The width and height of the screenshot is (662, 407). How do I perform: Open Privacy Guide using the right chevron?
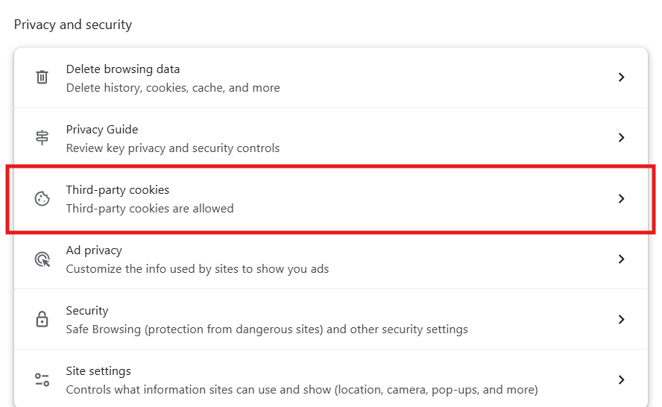(621, 138)
